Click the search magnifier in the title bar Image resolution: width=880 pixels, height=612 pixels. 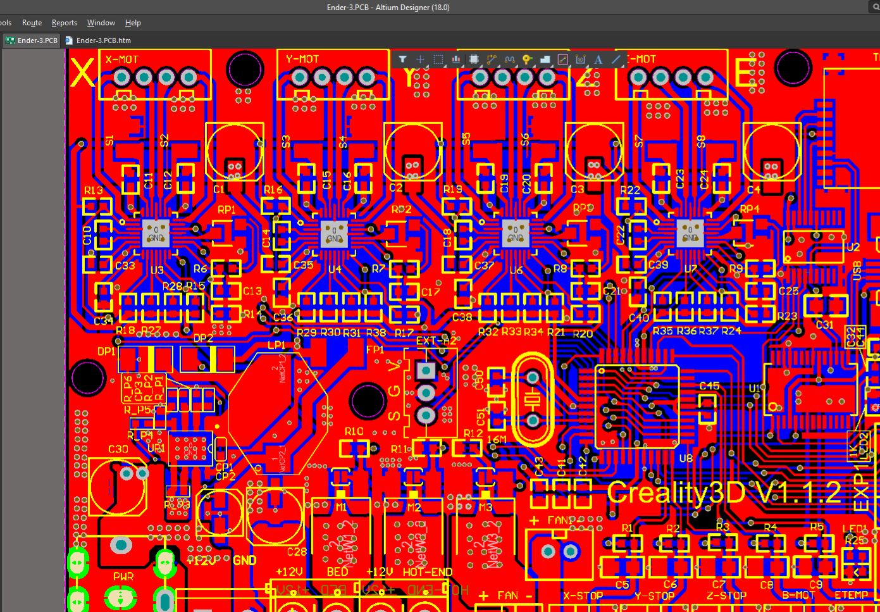pyautogui.click(x=876, y=7)
